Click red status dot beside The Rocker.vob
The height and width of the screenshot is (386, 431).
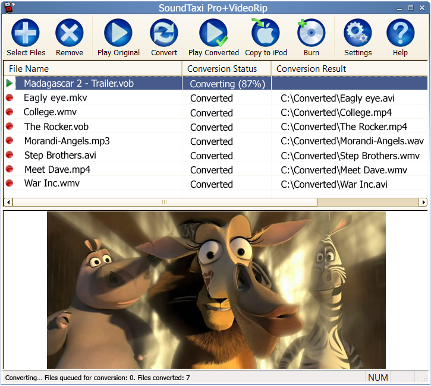[10, 126]
